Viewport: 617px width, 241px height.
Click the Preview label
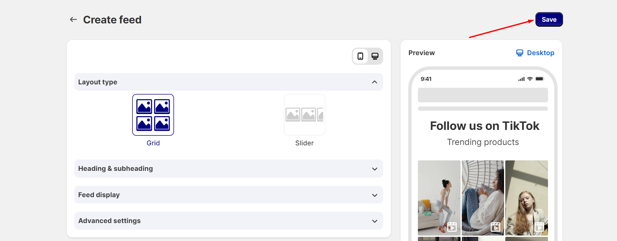[x=422, y=53]
